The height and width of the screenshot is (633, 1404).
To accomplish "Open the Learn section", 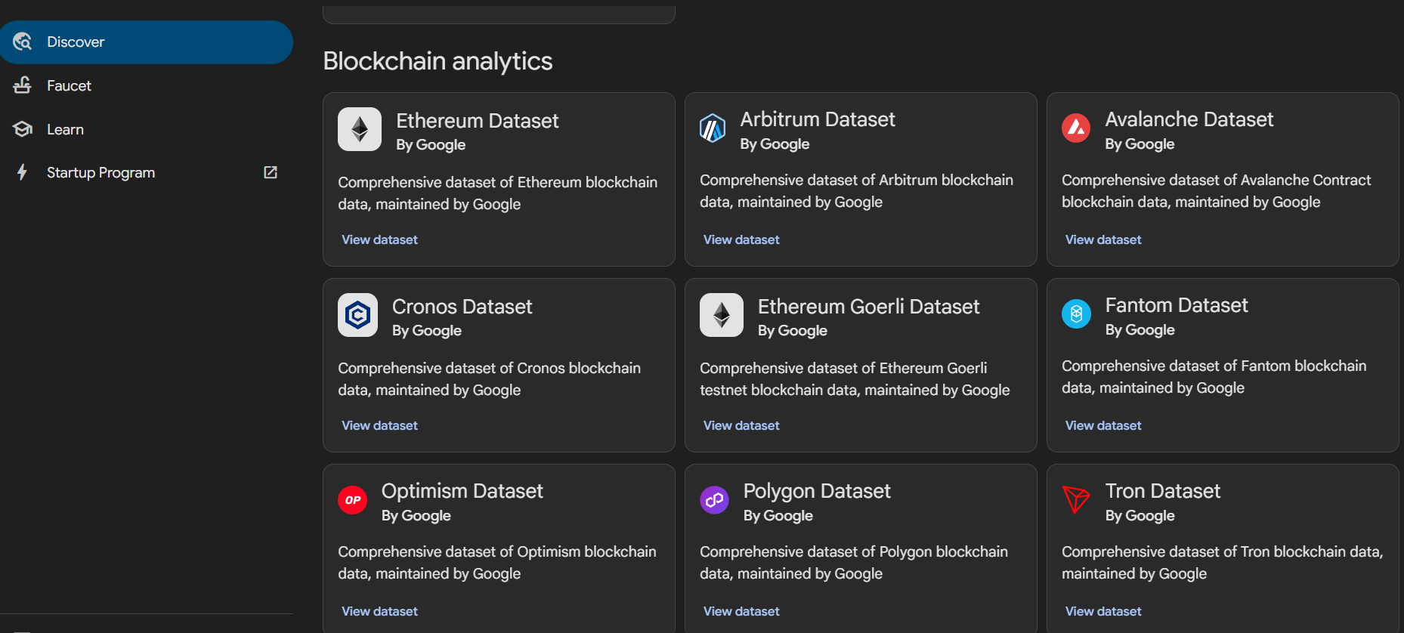I will point(147,129).
